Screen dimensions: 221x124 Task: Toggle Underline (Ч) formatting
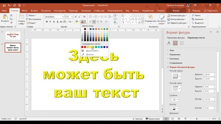click(x=54, y=22)
